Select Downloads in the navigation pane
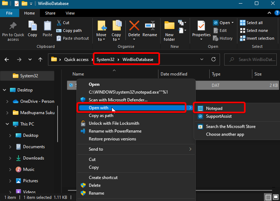The image size is (280, 201). click(x=33, y=158)
